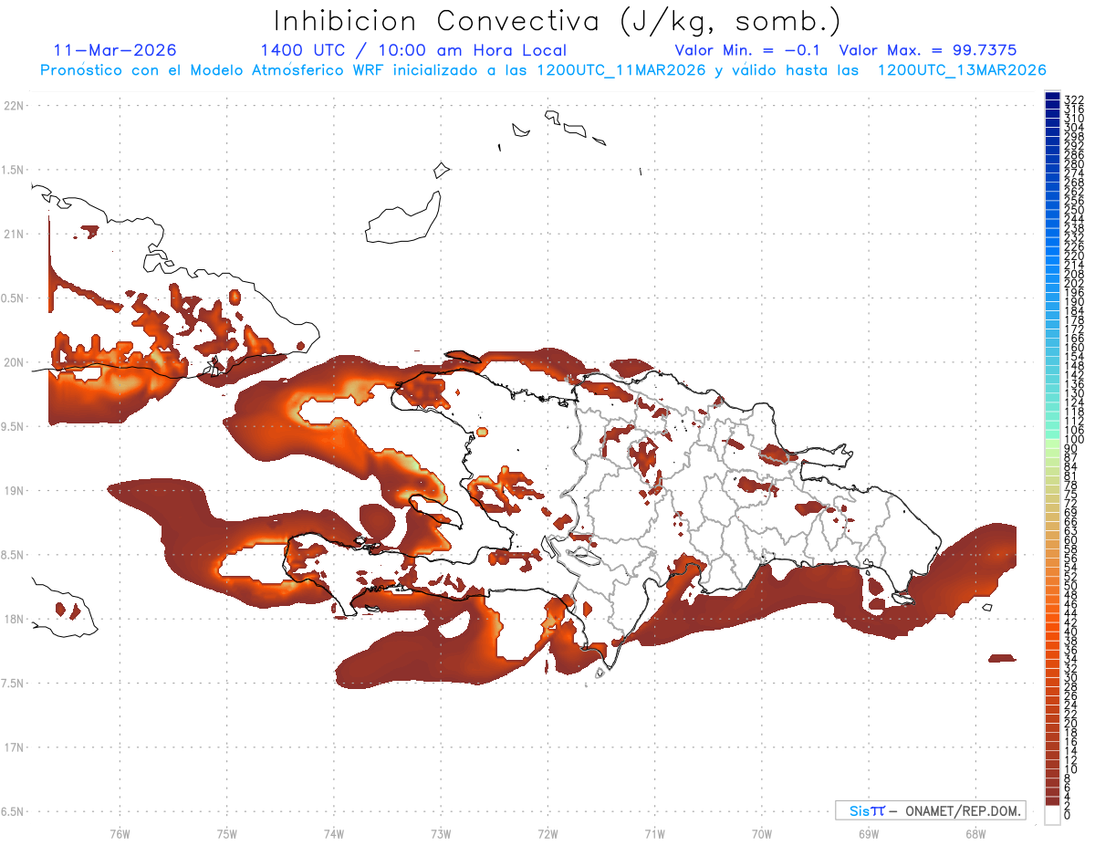Click the '68W' longitude label
This screenshot has width=1095, height=846.
(x=975, y=833)
